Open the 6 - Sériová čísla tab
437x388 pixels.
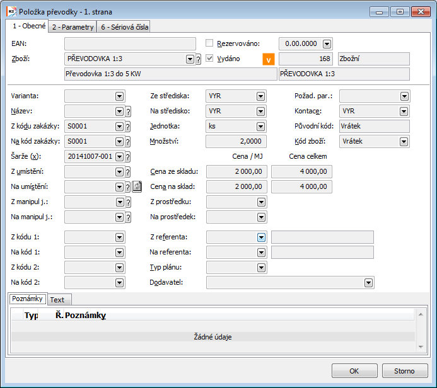[124, 27]
